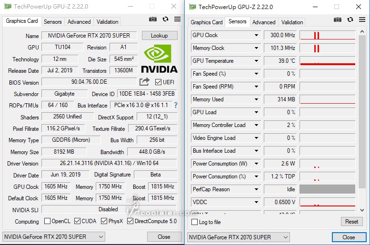Image resolution: width=370 pixels, height=245 pixels.
Task: Click the Lookup button
Action: pos(160,36)
